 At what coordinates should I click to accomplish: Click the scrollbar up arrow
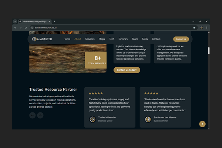click(x=209, y=33)
